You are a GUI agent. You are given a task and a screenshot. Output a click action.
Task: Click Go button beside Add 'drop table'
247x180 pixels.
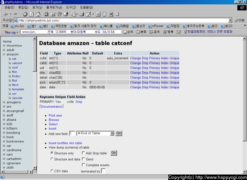tap(113, 153)
